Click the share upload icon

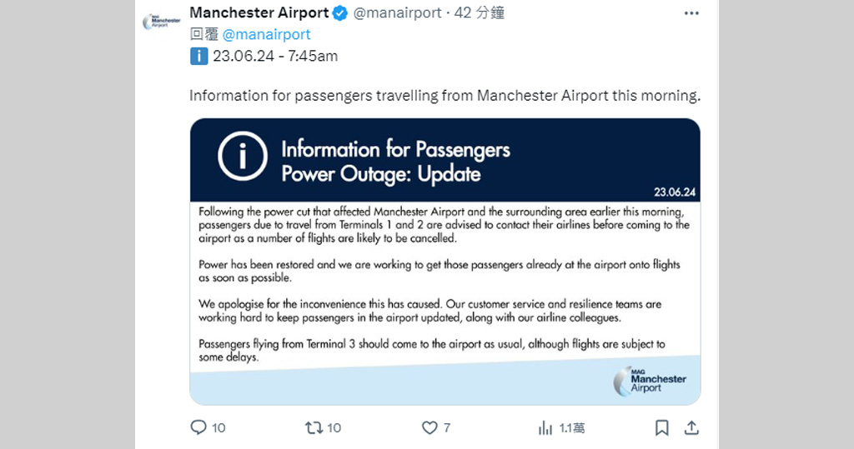point(691,427)
